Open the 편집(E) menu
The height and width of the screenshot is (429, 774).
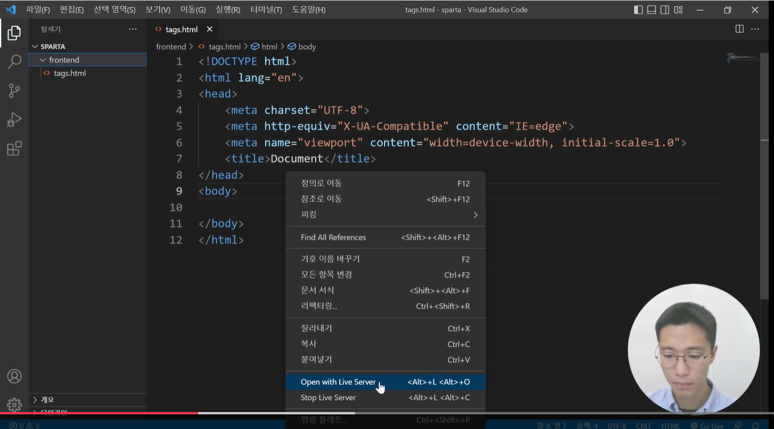[71, 10]
